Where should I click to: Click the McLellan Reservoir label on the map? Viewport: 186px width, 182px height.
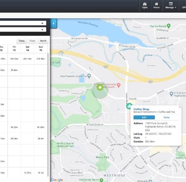[x=88, y=24]
